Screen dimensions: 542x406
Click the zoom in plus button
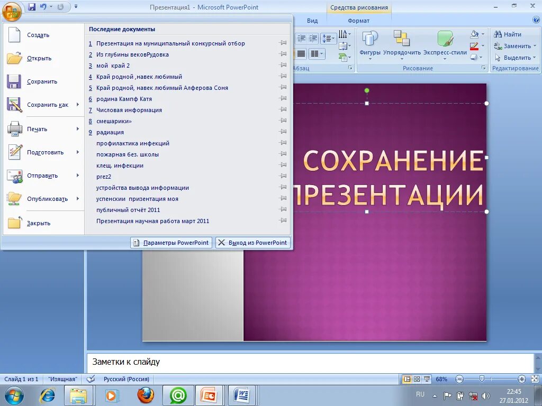(x=522, y=379)
